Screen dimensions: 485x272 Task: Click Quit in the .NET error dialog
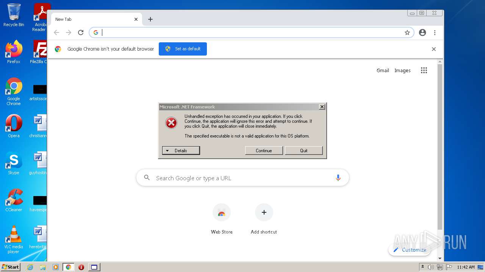304,150
